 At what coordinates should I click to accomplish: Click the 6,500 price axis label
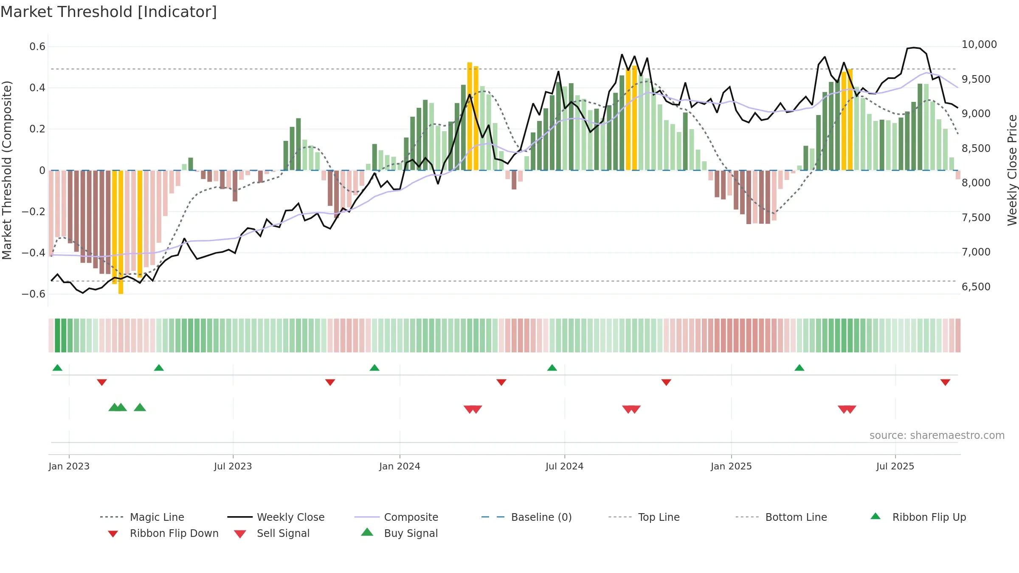coord(976,286)
